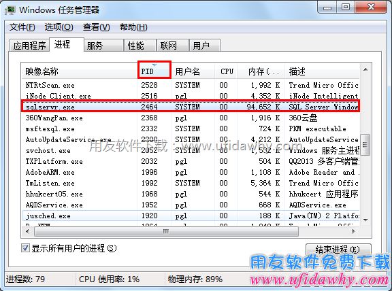Sort by 内存 column header
The height and width of the screenshot is (291, 392).
261,71
